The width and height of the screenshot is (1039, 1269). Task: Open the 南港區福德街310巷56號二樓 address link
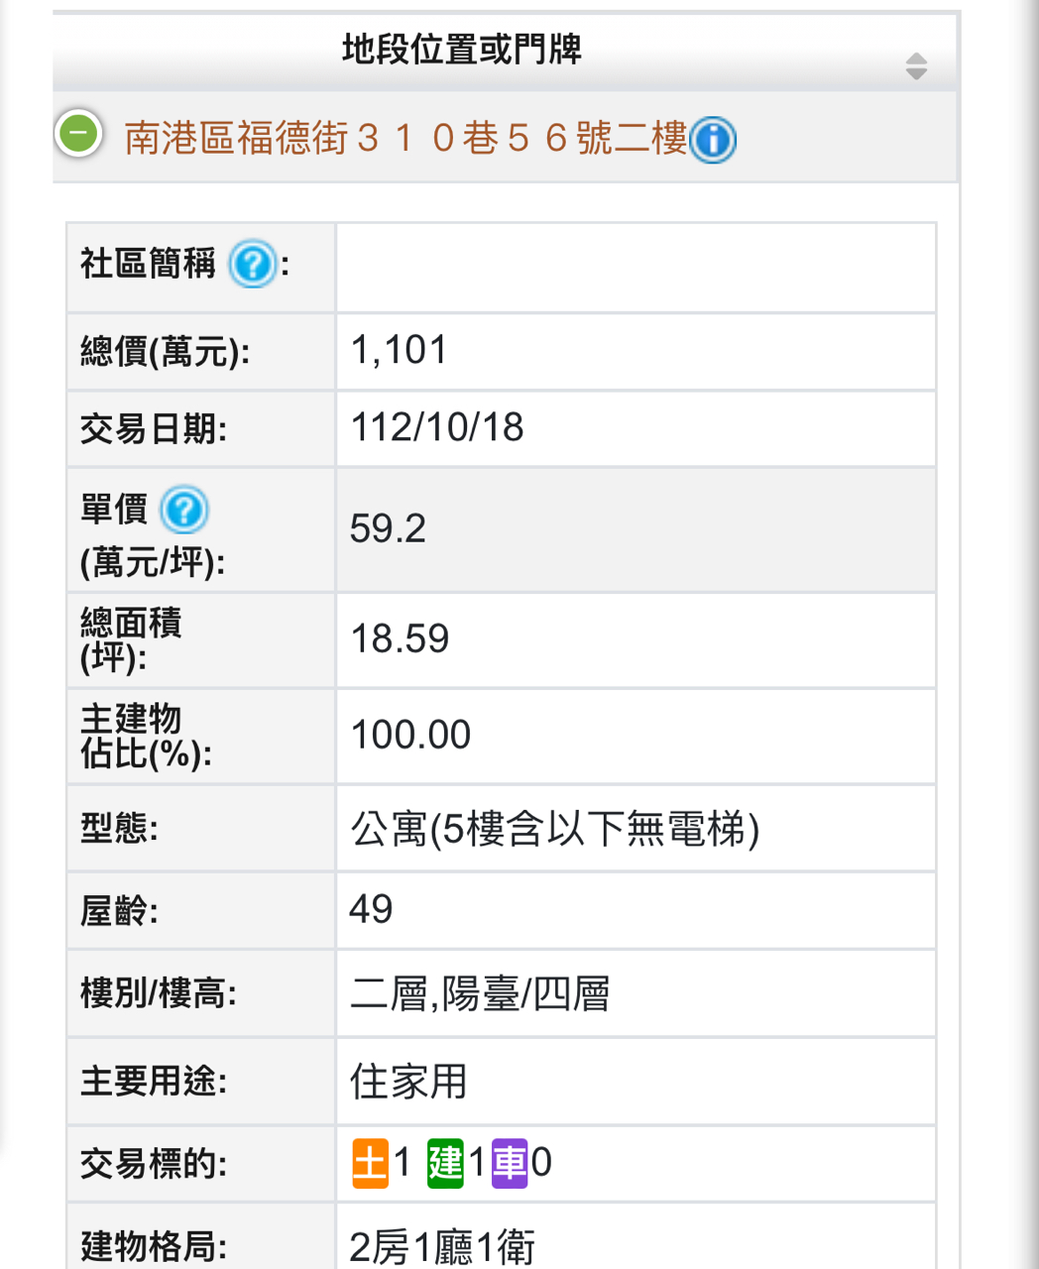click(405, 139)
